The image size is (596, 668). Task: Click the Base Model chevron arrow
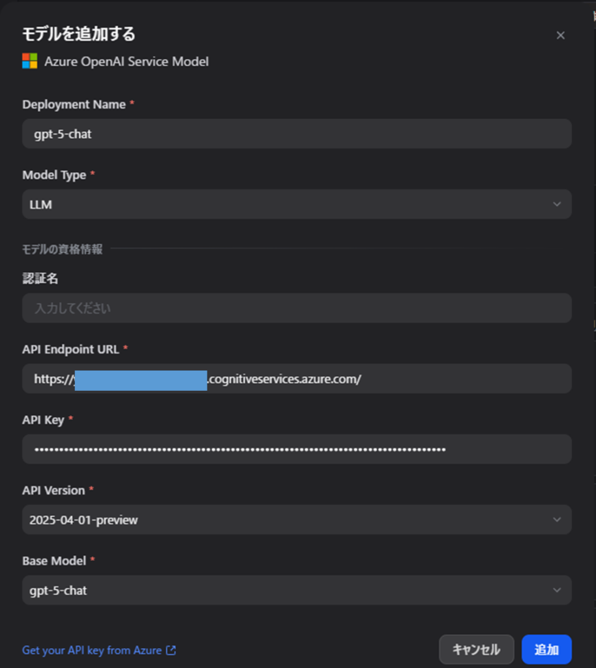(x=556, y=590)
